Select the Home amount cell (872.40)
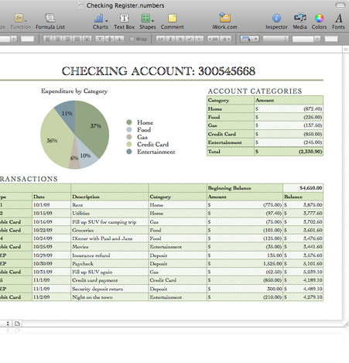349x363 pixels. click(289, 108)
